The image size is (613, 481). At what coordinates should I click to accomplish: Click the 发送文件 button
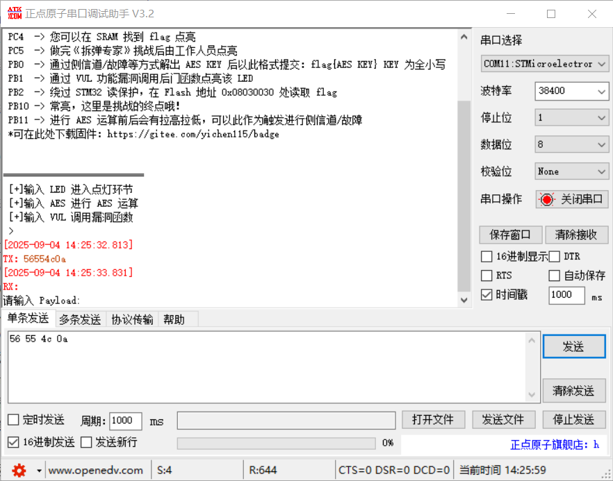click(x=503, y=420)
